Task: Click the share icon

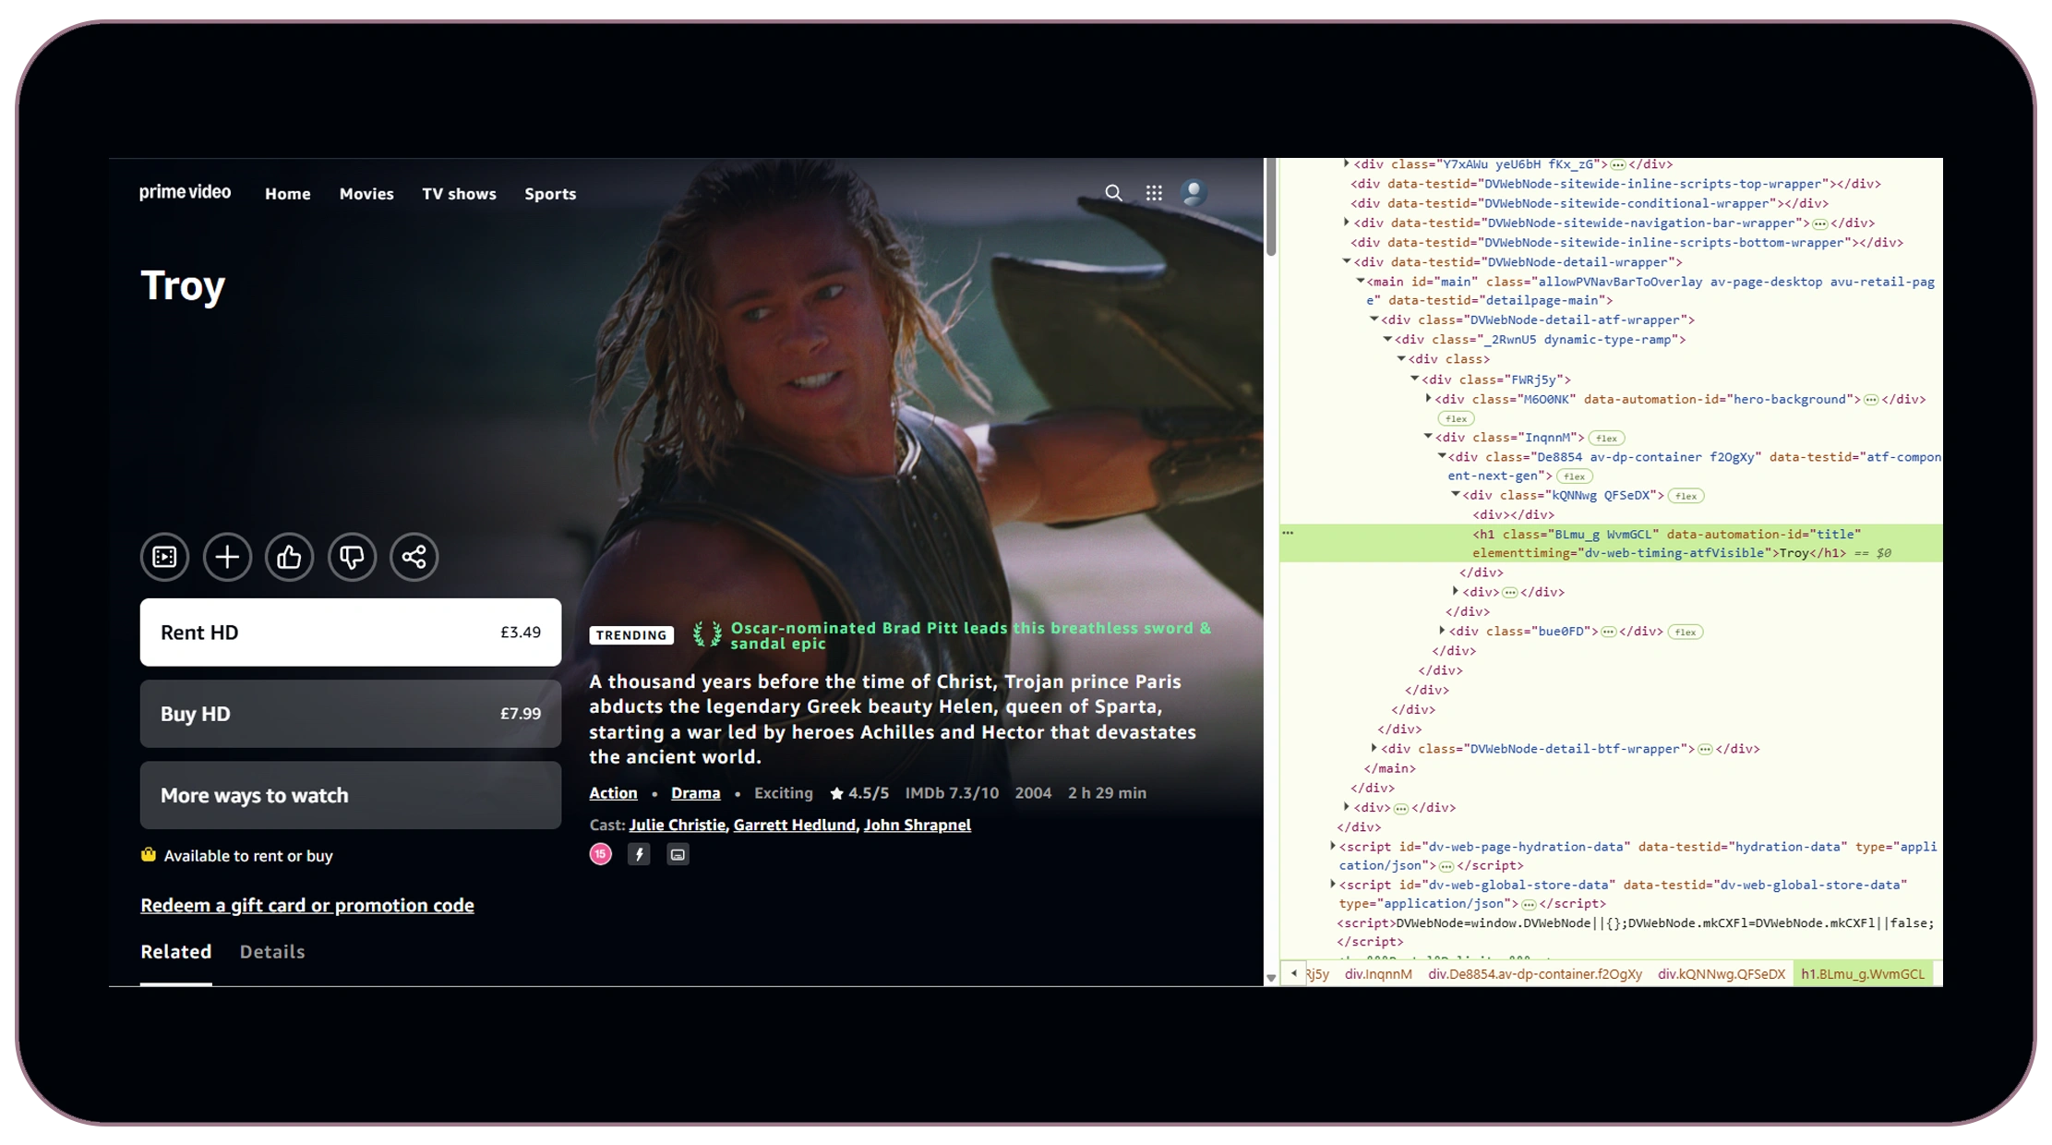Action: [414, 557]
